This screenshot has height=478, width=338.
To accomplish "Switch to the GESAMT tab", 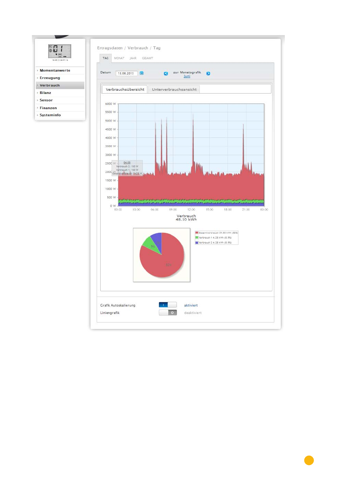I will [147, 58].
